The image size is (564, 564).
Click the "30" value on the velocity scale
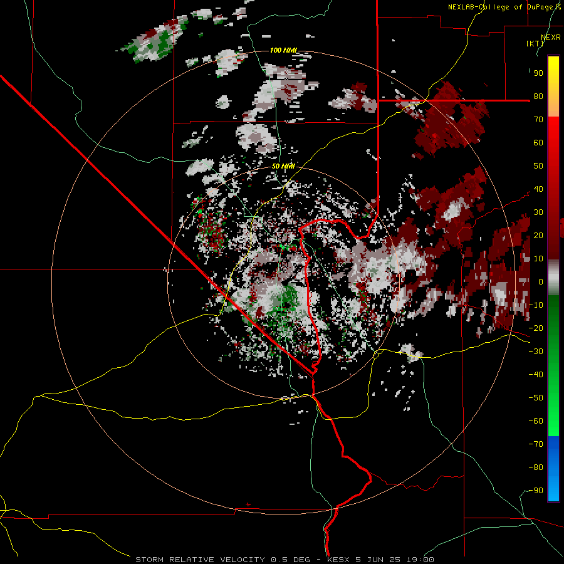pos(538,212)
